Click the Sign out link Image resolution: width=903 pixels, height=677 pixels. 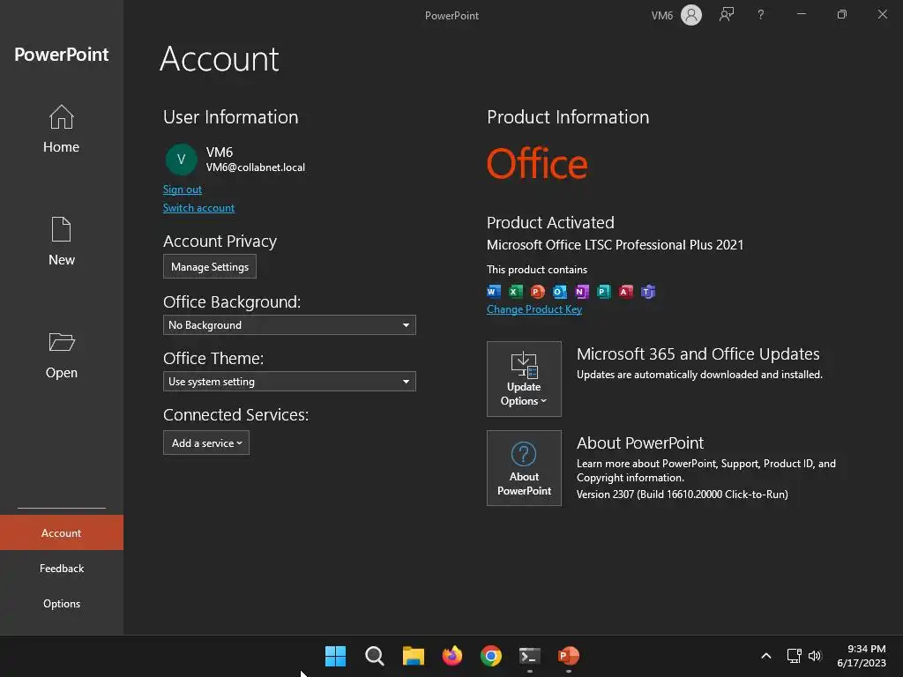coord(182,190)
